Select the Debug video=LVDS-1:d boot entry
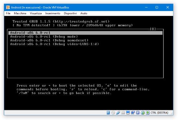Screen dimensions: 178x120 coord(54,44)
